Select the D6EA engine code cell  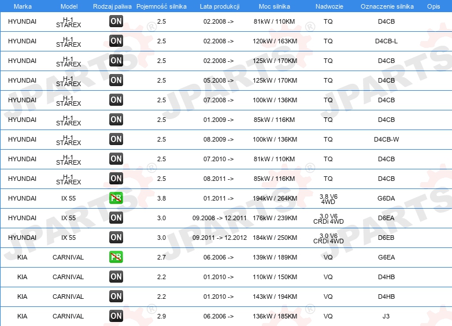tap(386, 218)
